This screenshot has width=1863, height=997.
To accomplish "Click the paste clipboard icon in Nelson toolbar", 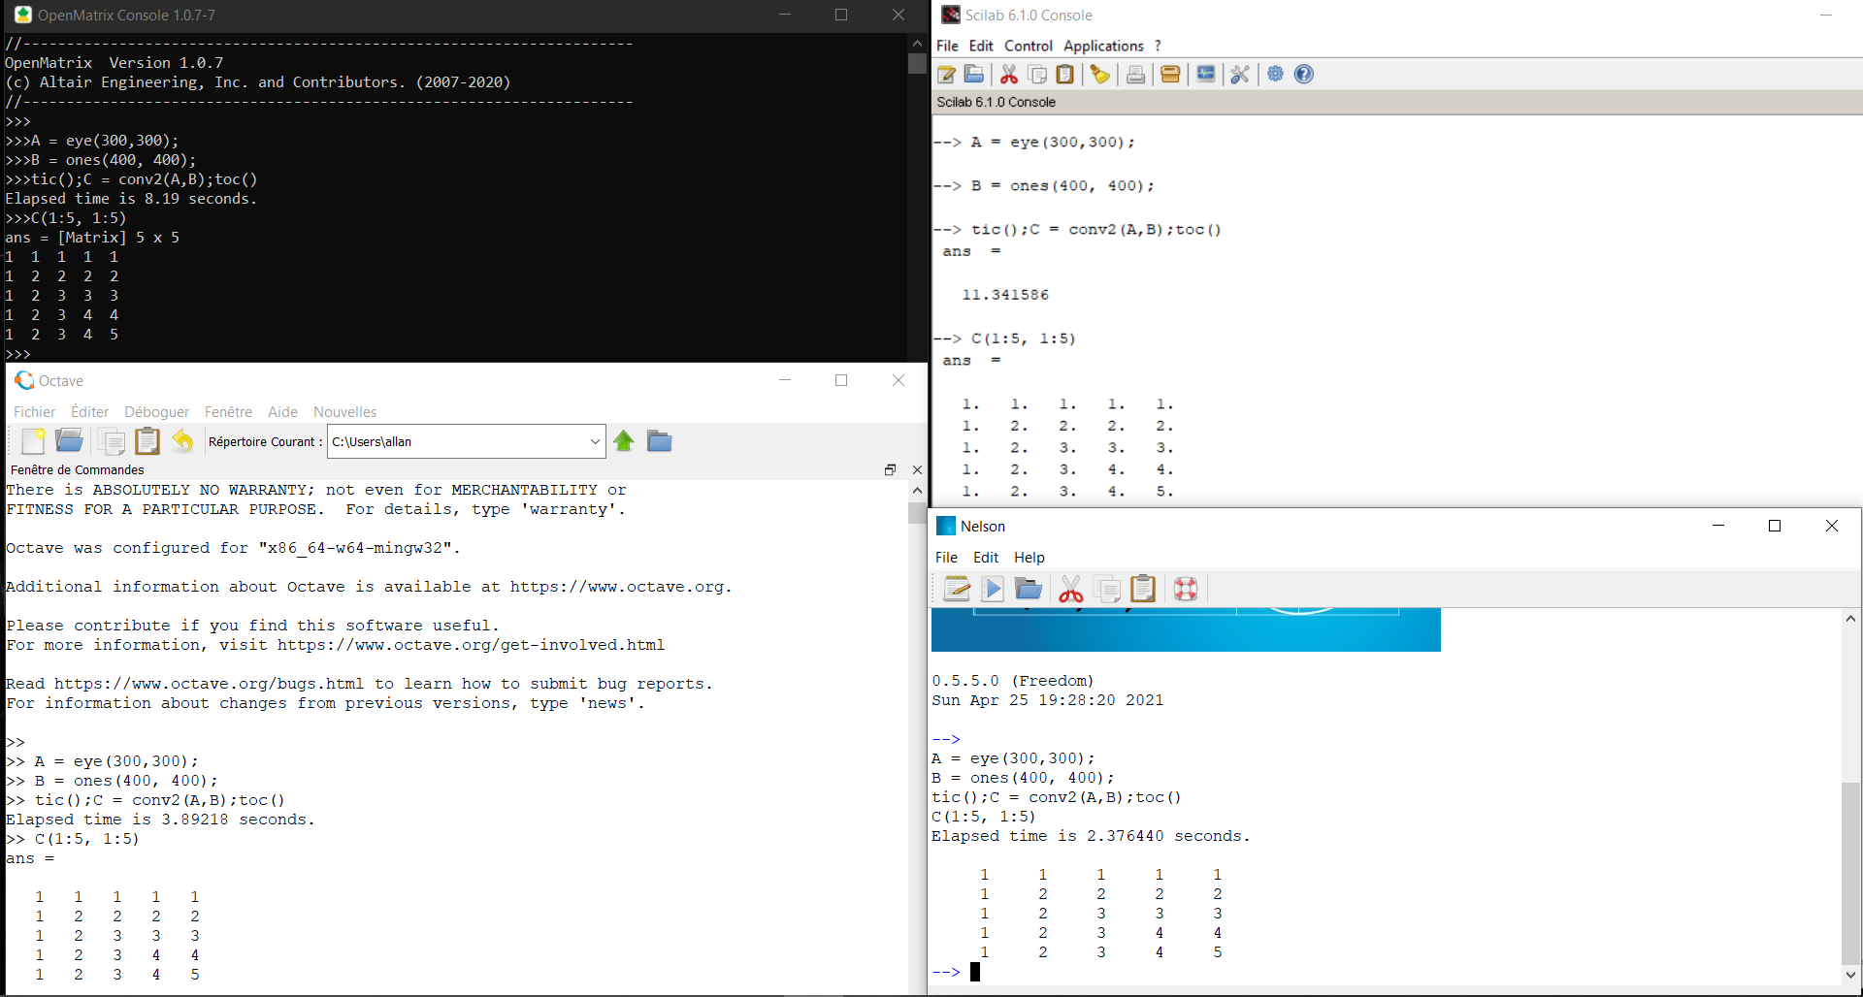I will pos(1143,589).
